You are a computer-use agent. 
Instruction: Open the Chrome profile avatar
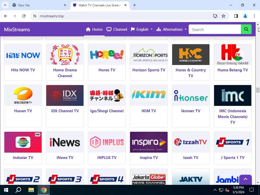coord(245,16)
